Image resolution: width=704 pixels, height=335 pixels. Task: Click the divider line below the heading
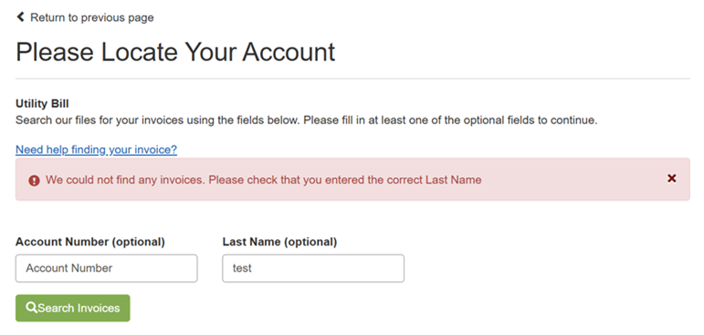(x=352, y=79)
